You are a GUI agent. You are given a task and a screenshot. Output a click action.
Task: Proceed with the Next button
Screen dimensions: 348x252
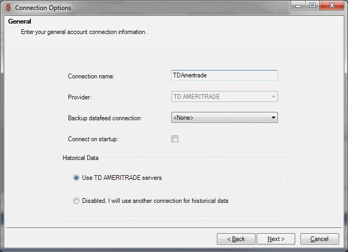click(276, 239)
